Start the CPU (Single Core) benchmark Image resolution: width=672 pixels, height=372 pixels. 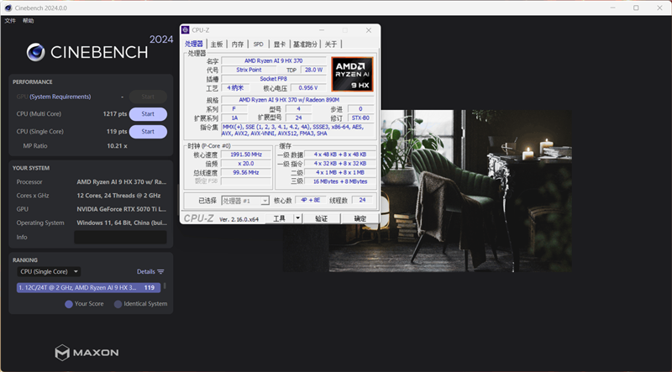tap(148, 132)
